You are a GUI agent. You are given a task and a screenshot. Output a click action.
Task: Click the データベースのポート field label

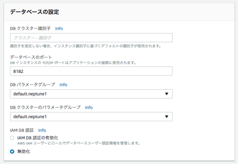31,57
